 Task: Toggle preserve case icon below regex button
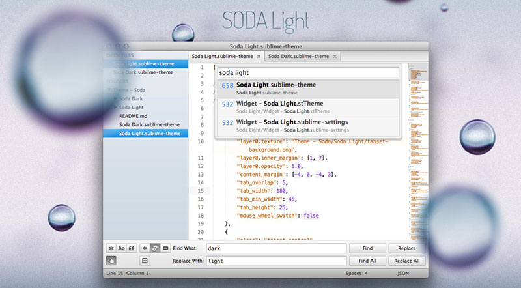pyautogui.click(x=111, y=261)
